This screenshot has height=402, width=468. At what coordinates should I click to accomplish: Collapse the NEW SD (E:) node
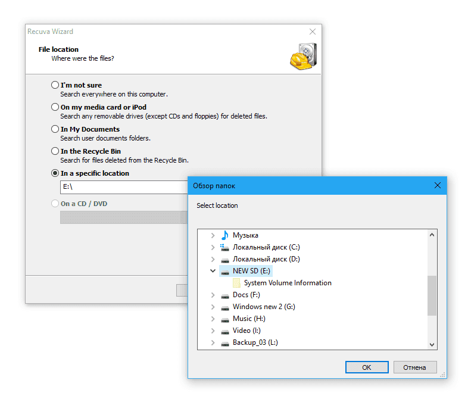pyautogui.click(x=213, y=271)
